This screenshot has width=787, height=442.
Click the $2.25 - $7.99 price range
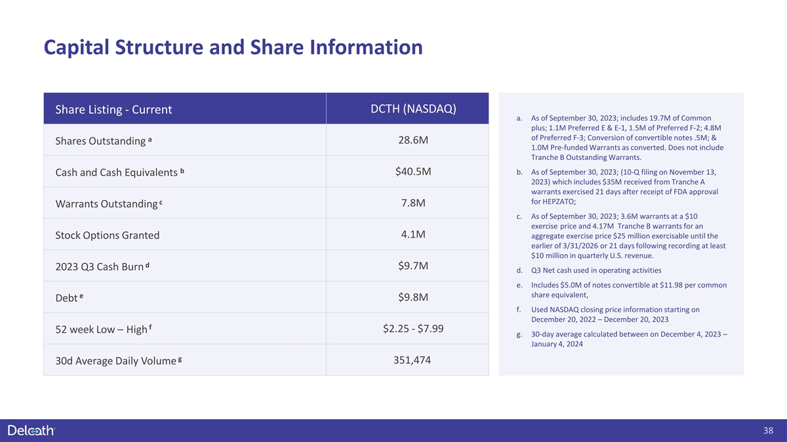pyautogui.click(x=413, y=328)
